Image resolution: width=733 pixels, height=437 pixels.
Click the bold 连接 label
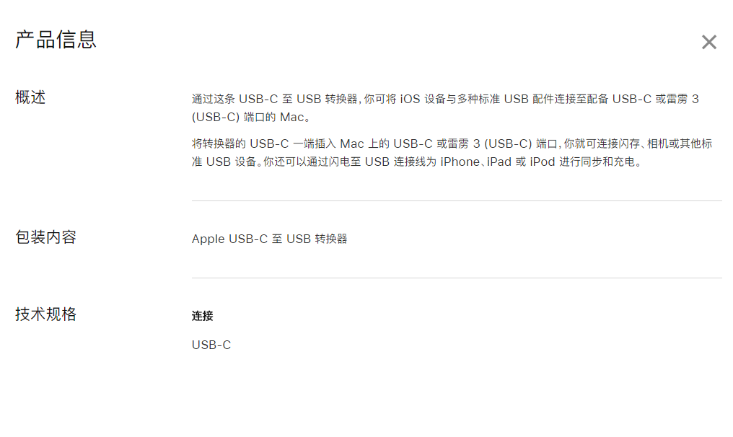pos(202,316)
